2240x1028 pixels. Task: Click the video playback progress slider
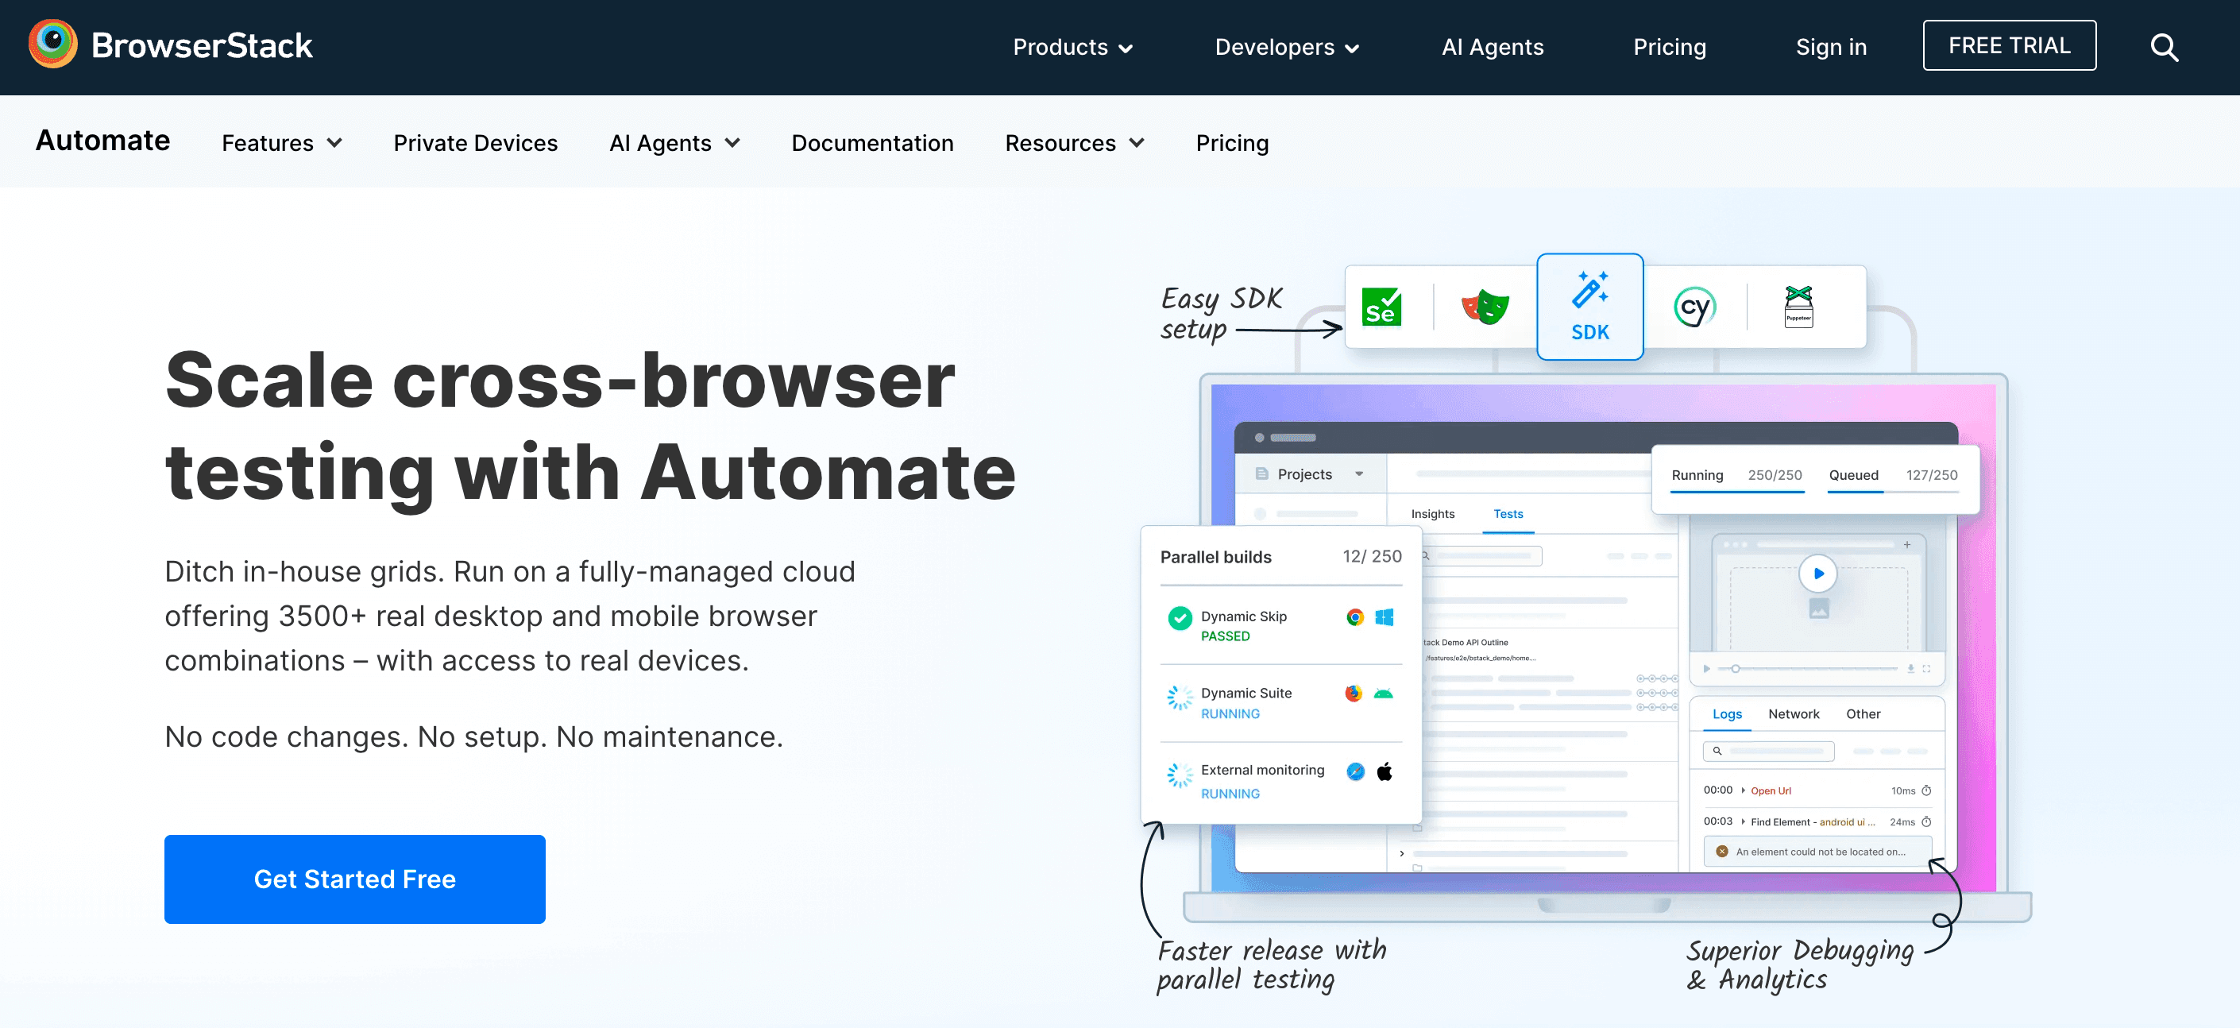(1808, 669)
